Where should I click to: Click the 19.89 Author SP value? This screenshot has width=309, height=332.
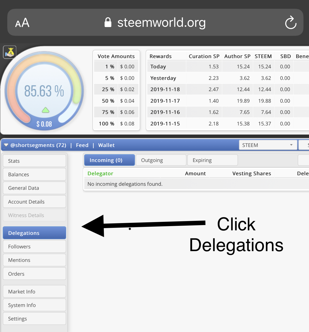243,101
